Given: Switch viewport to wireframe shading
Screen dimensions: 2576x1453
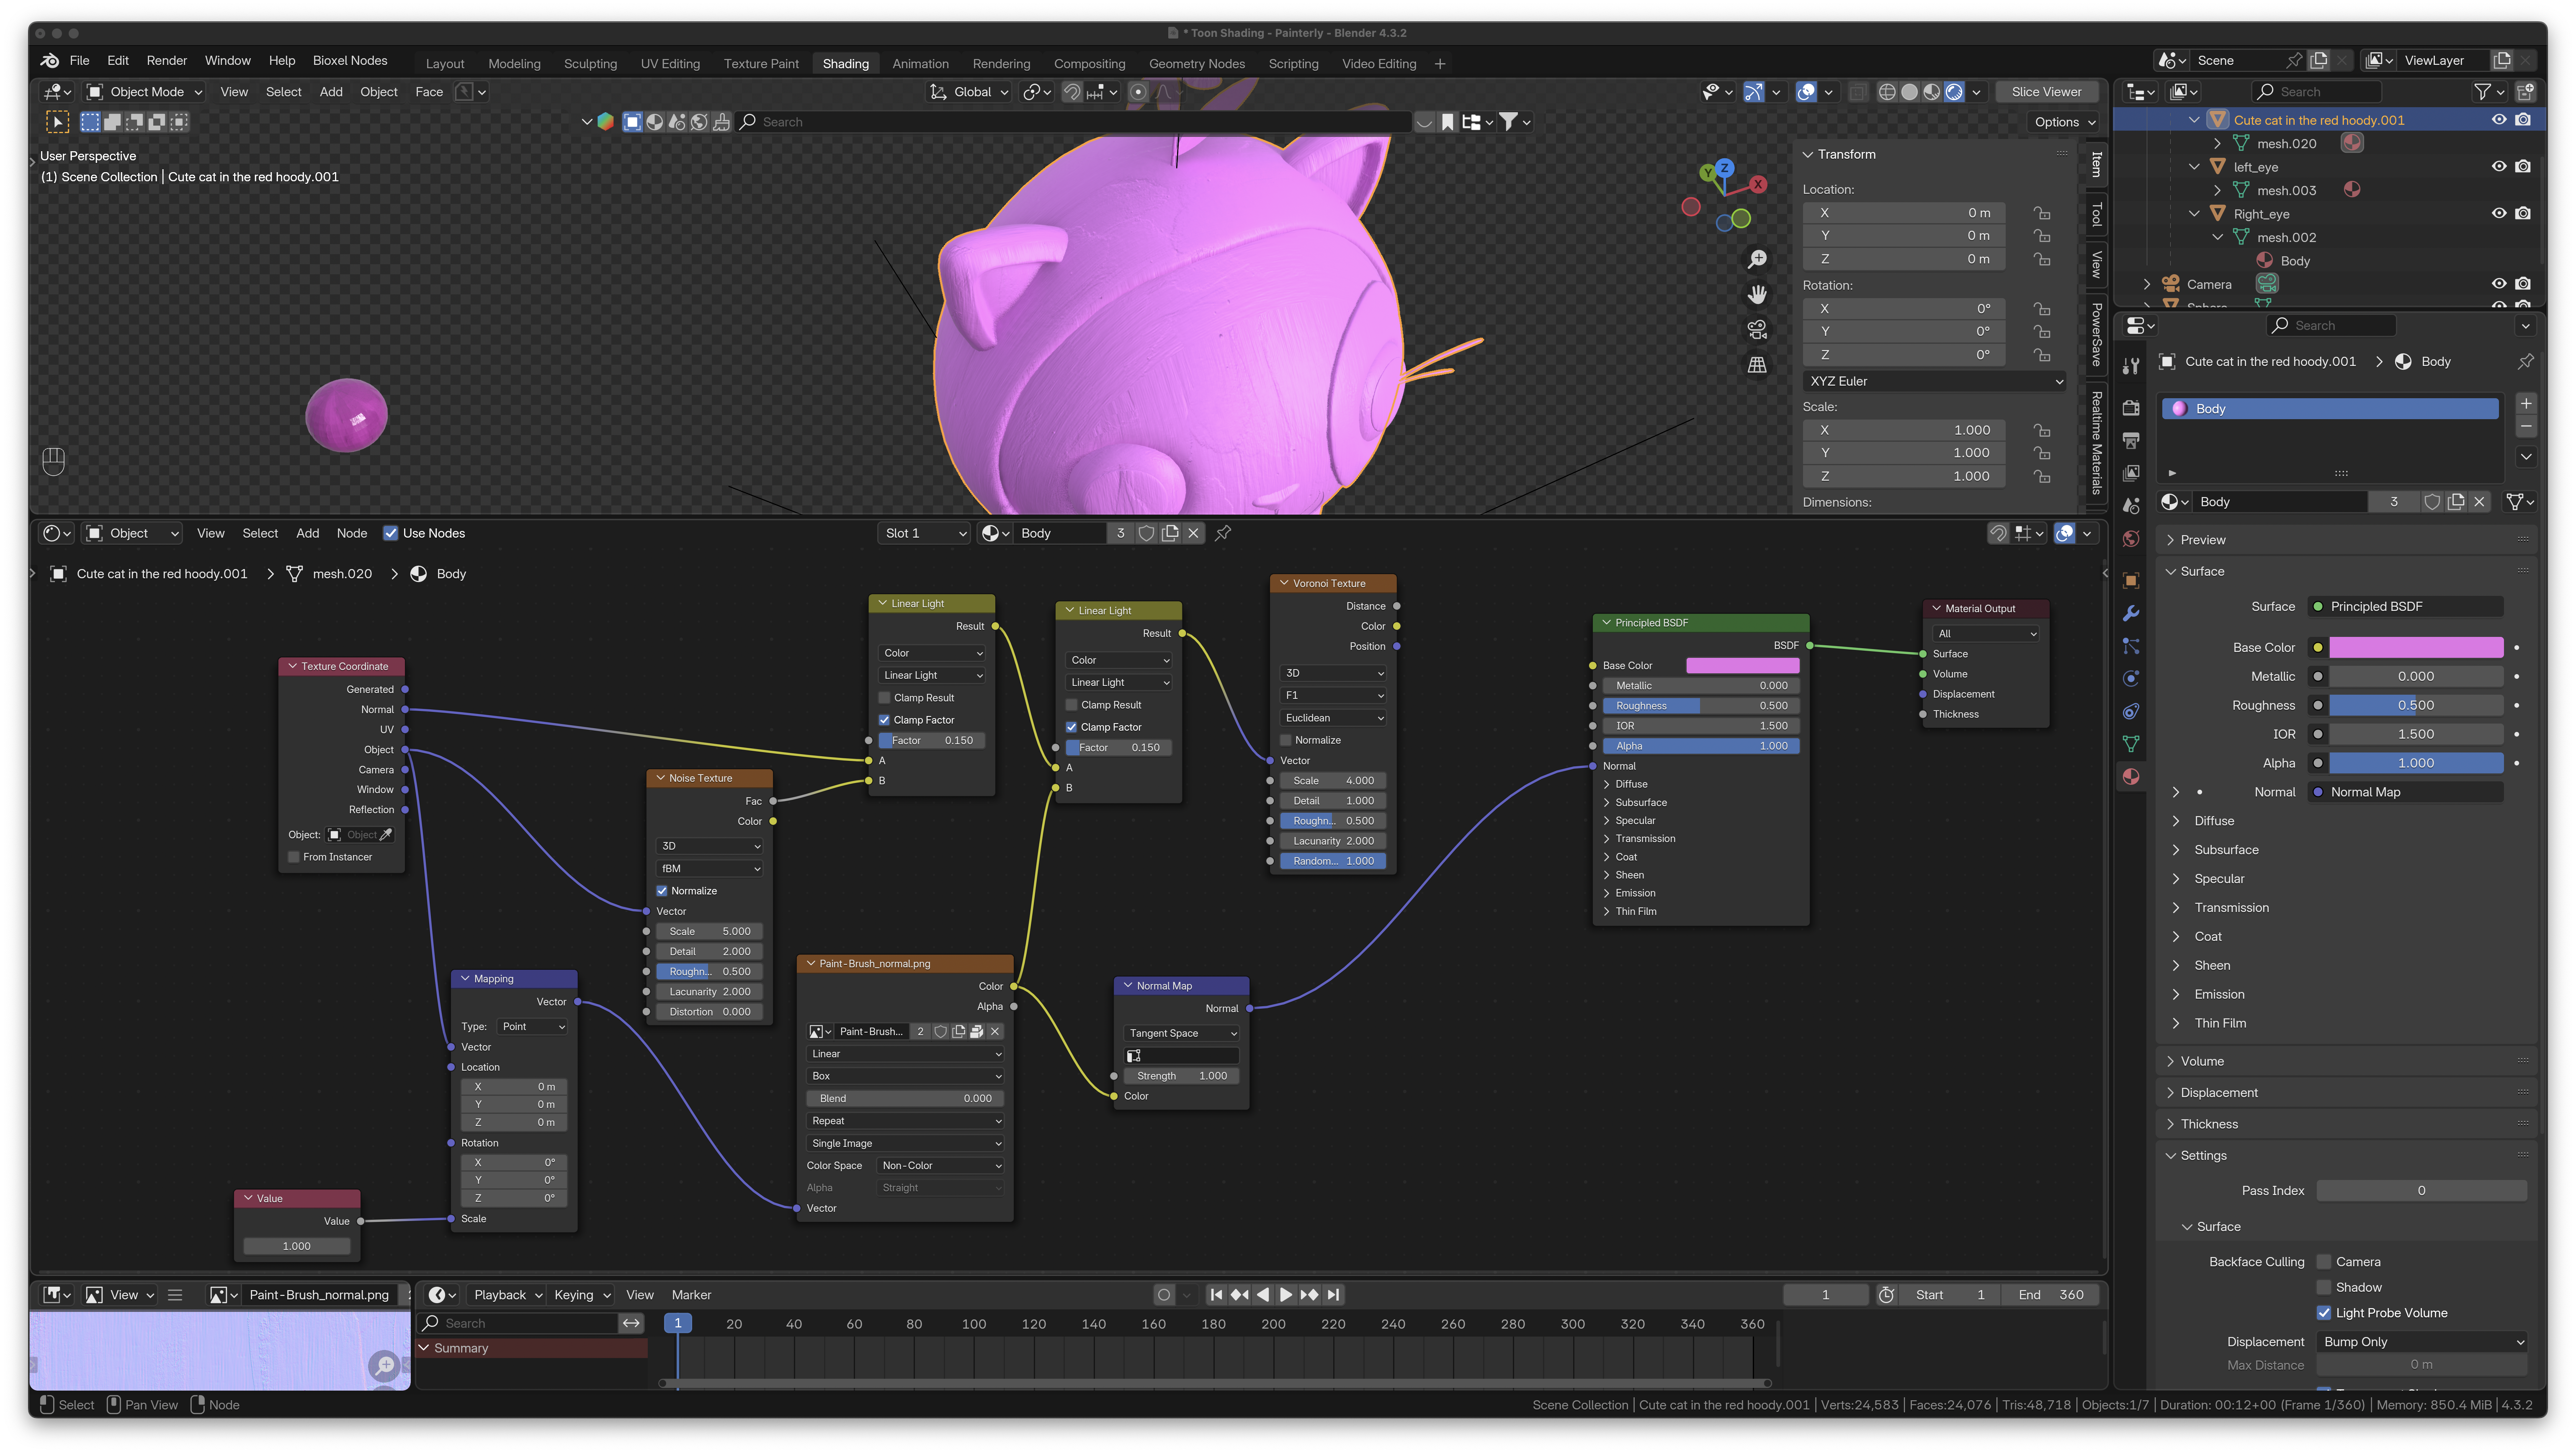Looking at the screenshot, I should (x=1887, y=92).
